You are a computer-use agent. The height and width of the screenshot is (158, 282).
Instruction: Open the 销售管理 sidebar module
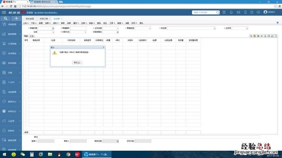[x=11, y=34]
